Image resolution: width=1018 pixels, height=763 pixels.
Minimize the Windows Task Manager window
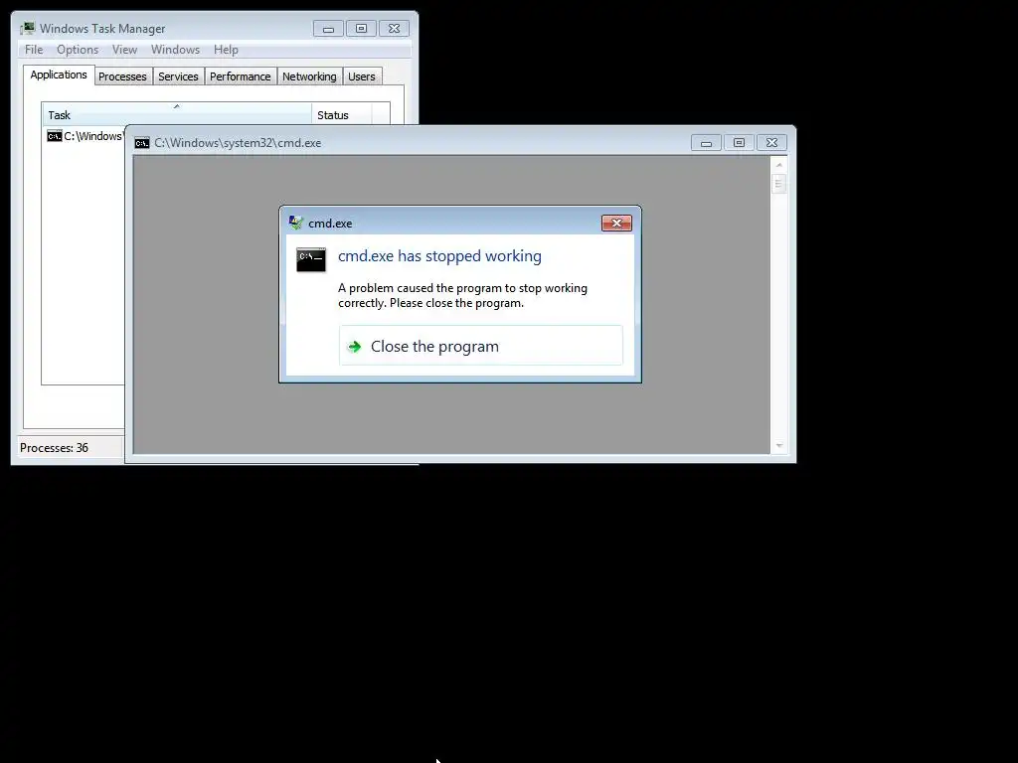coord(328,29)
